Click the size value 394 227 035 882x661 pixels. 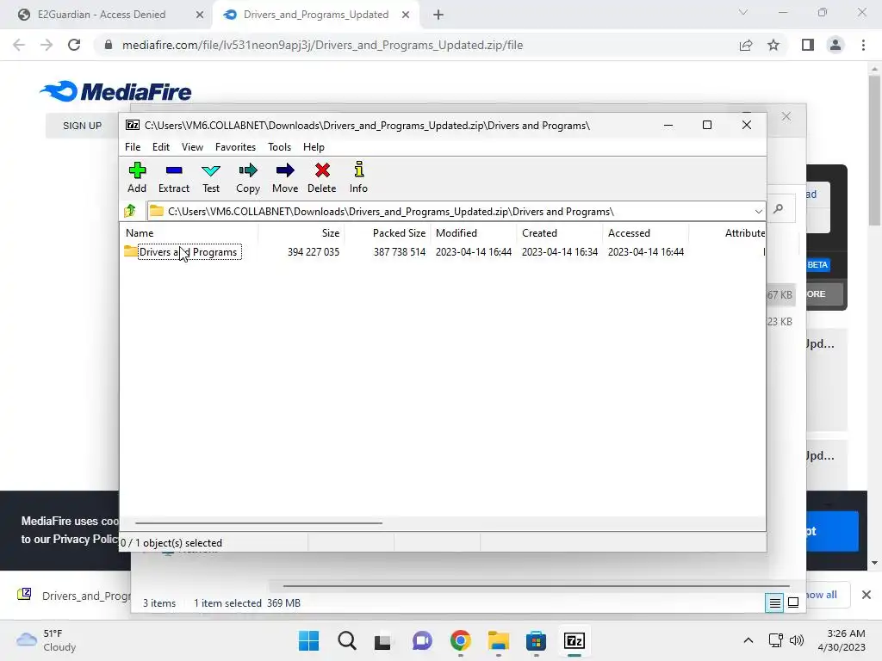314,252
